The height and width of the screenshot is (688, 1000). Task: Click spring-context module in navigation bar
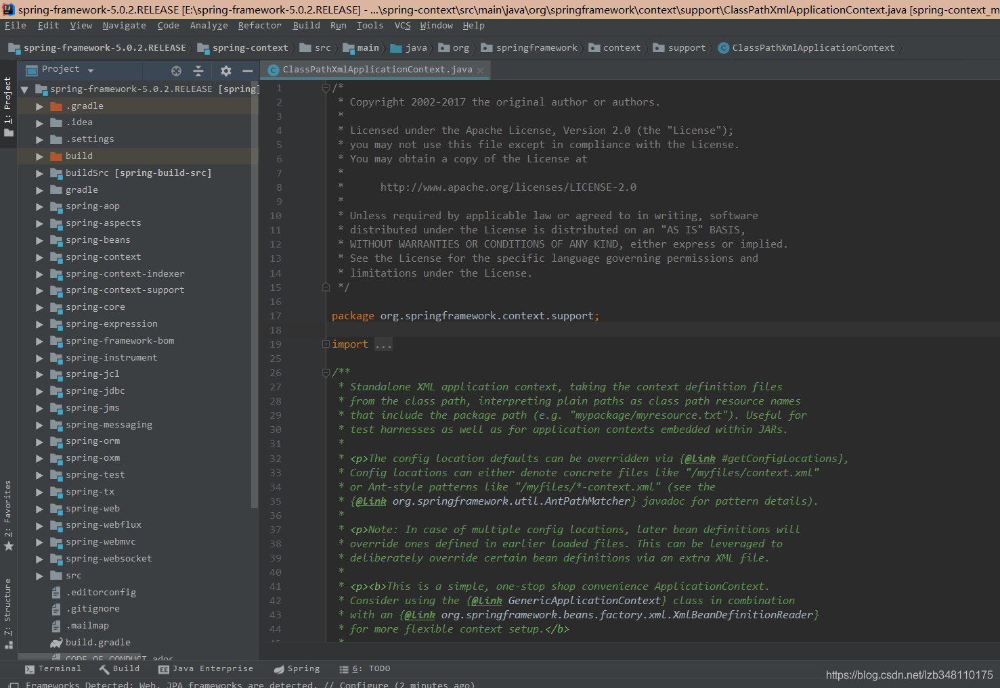pyautogui.click(x=243, y=48)
